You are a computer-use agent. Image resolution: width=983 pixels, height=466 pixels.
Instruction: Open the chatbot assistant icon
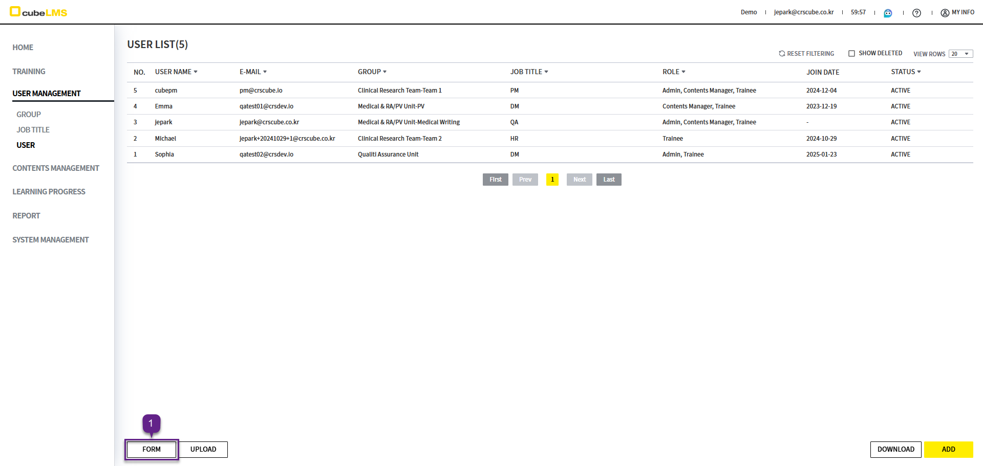pyautogui.click(x=888, y=13)
